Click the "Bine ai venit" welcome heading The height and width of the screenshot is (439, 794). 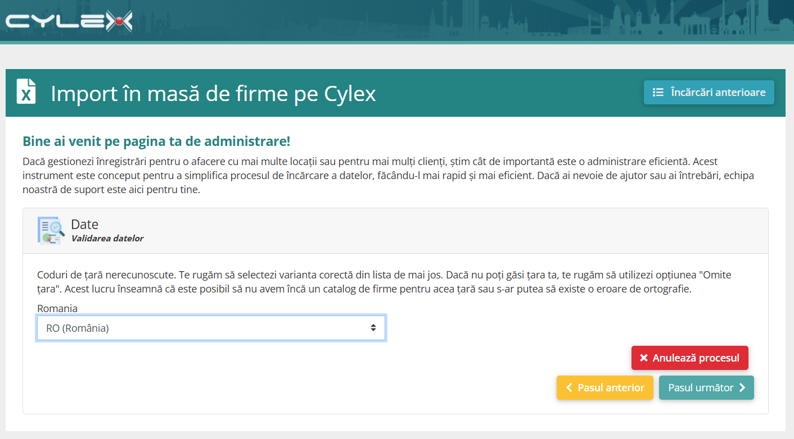(156, 141)
